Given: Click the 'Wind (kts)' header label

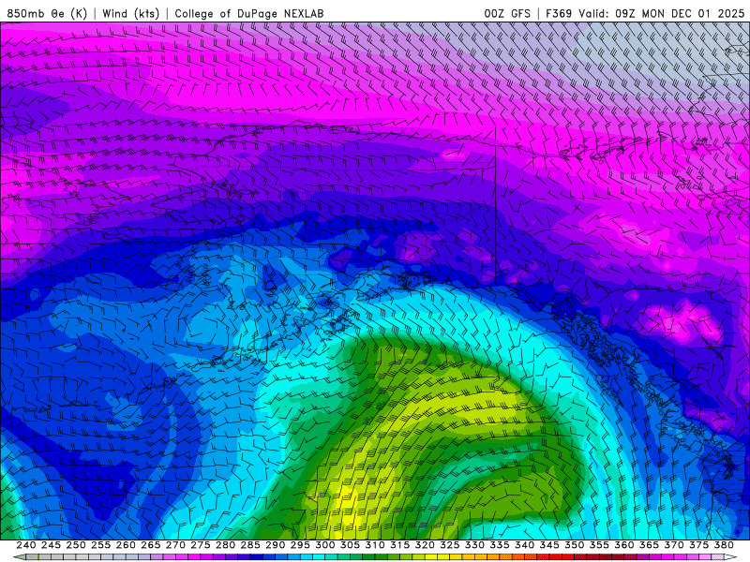Looking at the screenshot, I should pyautogui.click(x=131, y=14).
